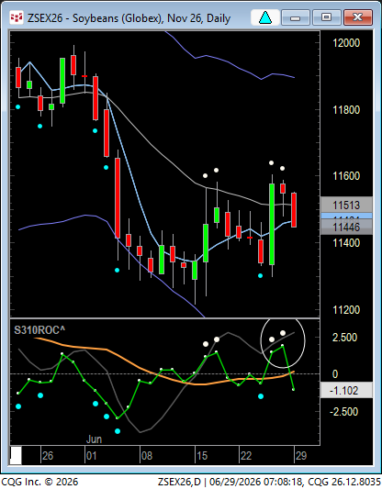
Task: Click the 'CQG Inc. © 2026' footer text
Action: click(x=39, y=482)
